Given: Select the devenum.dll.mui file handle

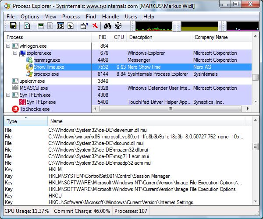Looking at the screenshot, I should click(128, 130).
